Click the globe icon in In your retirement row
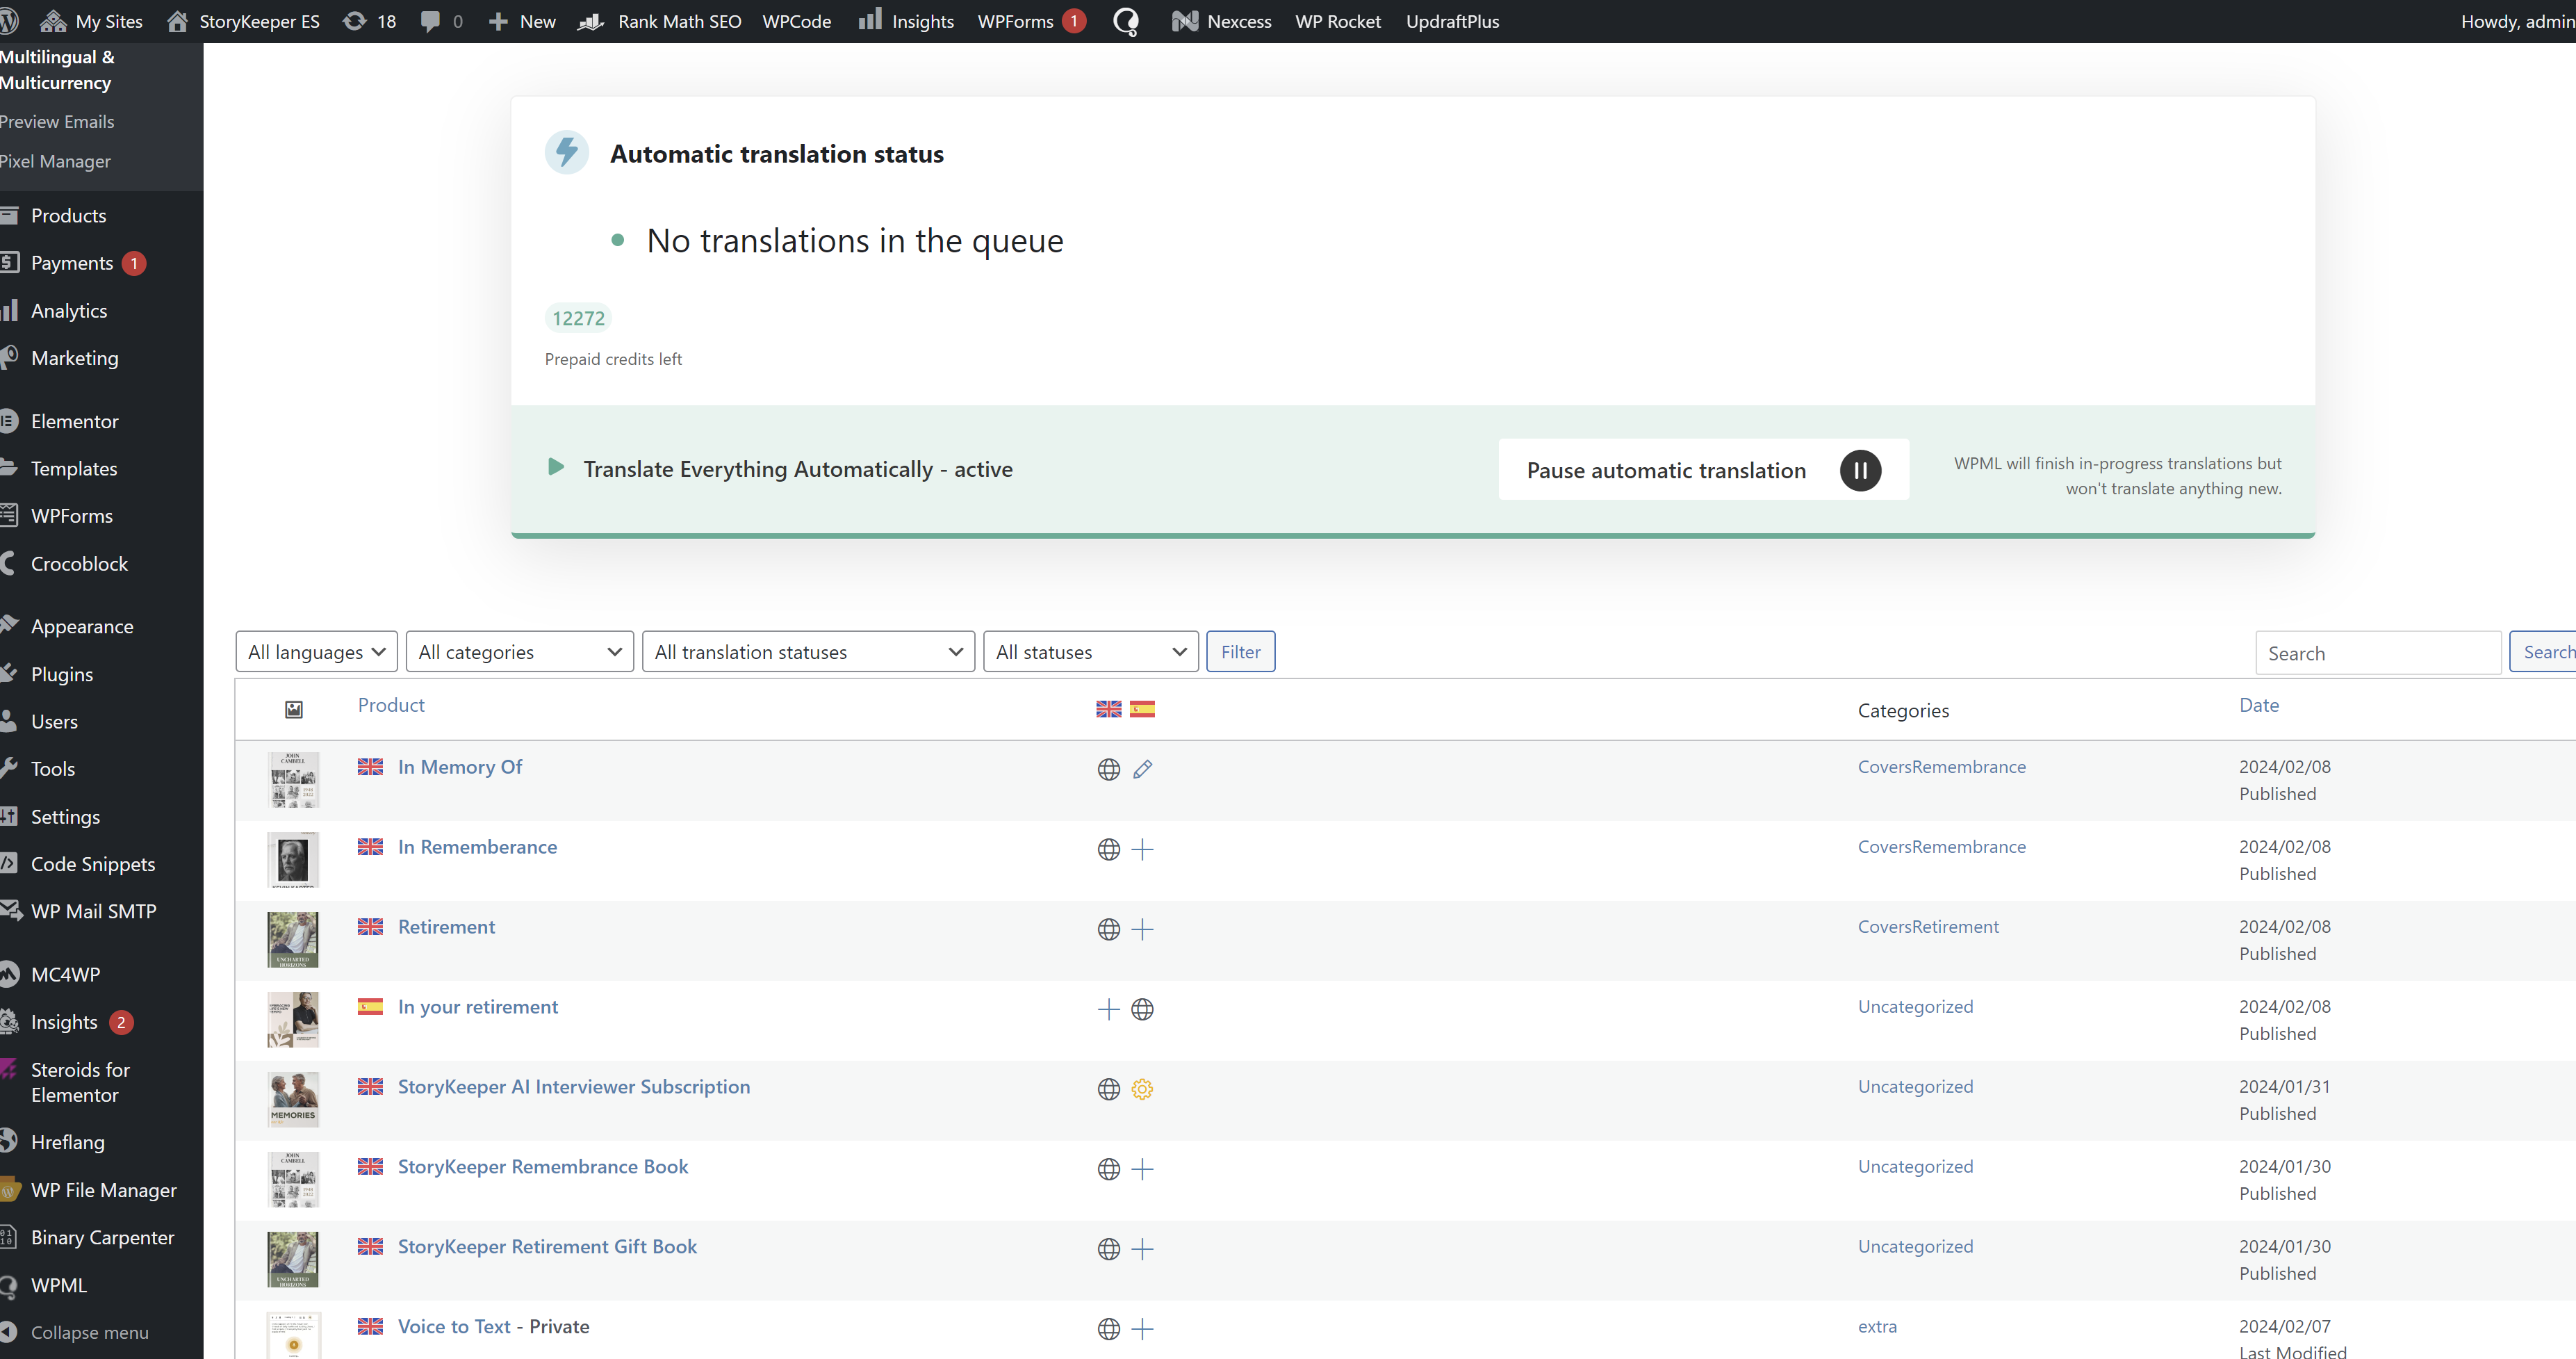Image resolution: width=2576 pixels, height=1359 pixels. click(1142, 1009)
